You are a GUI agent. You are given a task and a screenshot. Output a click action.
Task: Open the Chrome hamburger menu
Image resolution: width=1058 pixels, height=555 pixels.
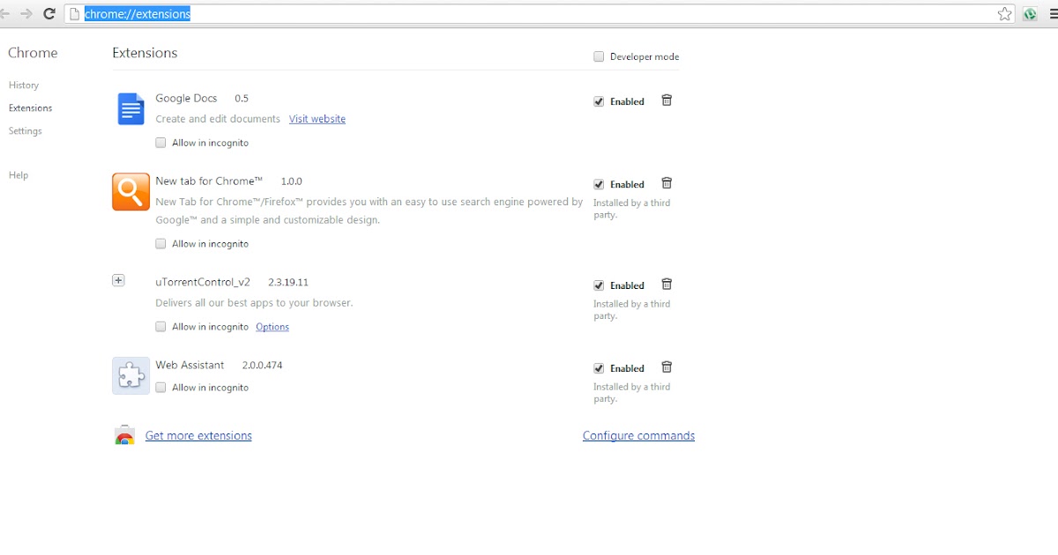pos(1053,13)
